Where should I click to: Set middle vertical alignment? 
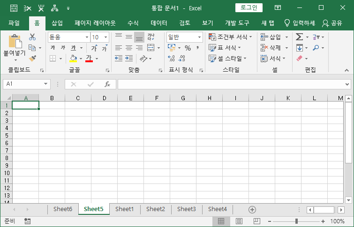pos(129,37)
